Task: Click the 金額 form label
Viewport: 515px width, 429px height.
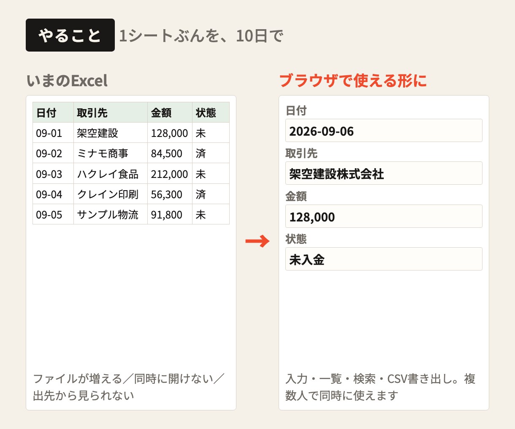Action: (x=296, y=196)
